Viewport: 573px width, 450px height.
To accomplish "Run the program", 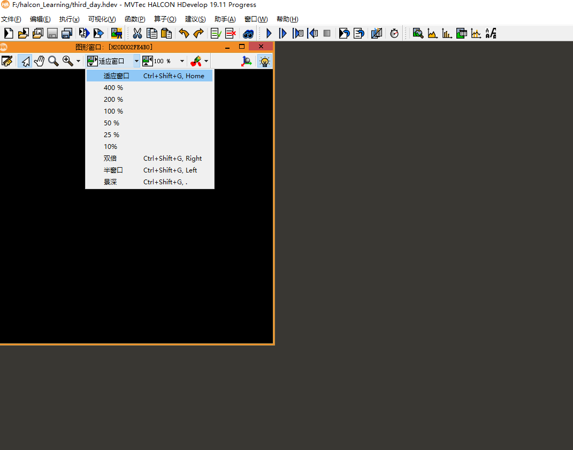I will coord(269,33).
